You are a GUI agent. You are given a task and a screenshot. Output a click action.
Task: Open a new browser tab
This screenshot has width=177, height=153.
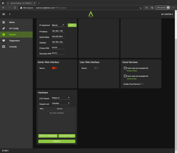click(x=39, y=3)
